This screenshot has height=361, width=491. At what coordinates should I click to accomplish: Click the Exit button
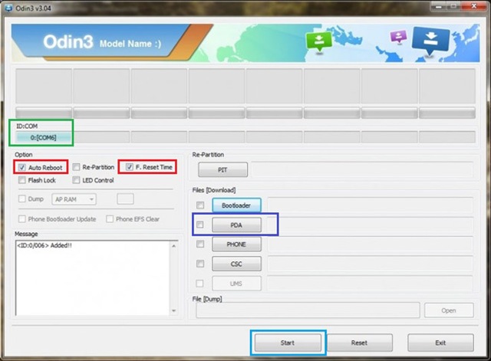[440, 343]
